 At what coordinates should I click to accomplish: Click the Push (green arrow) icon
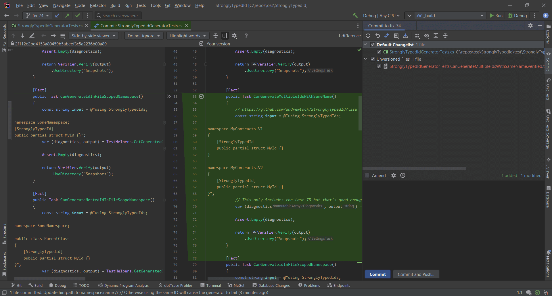click(67, 16)
